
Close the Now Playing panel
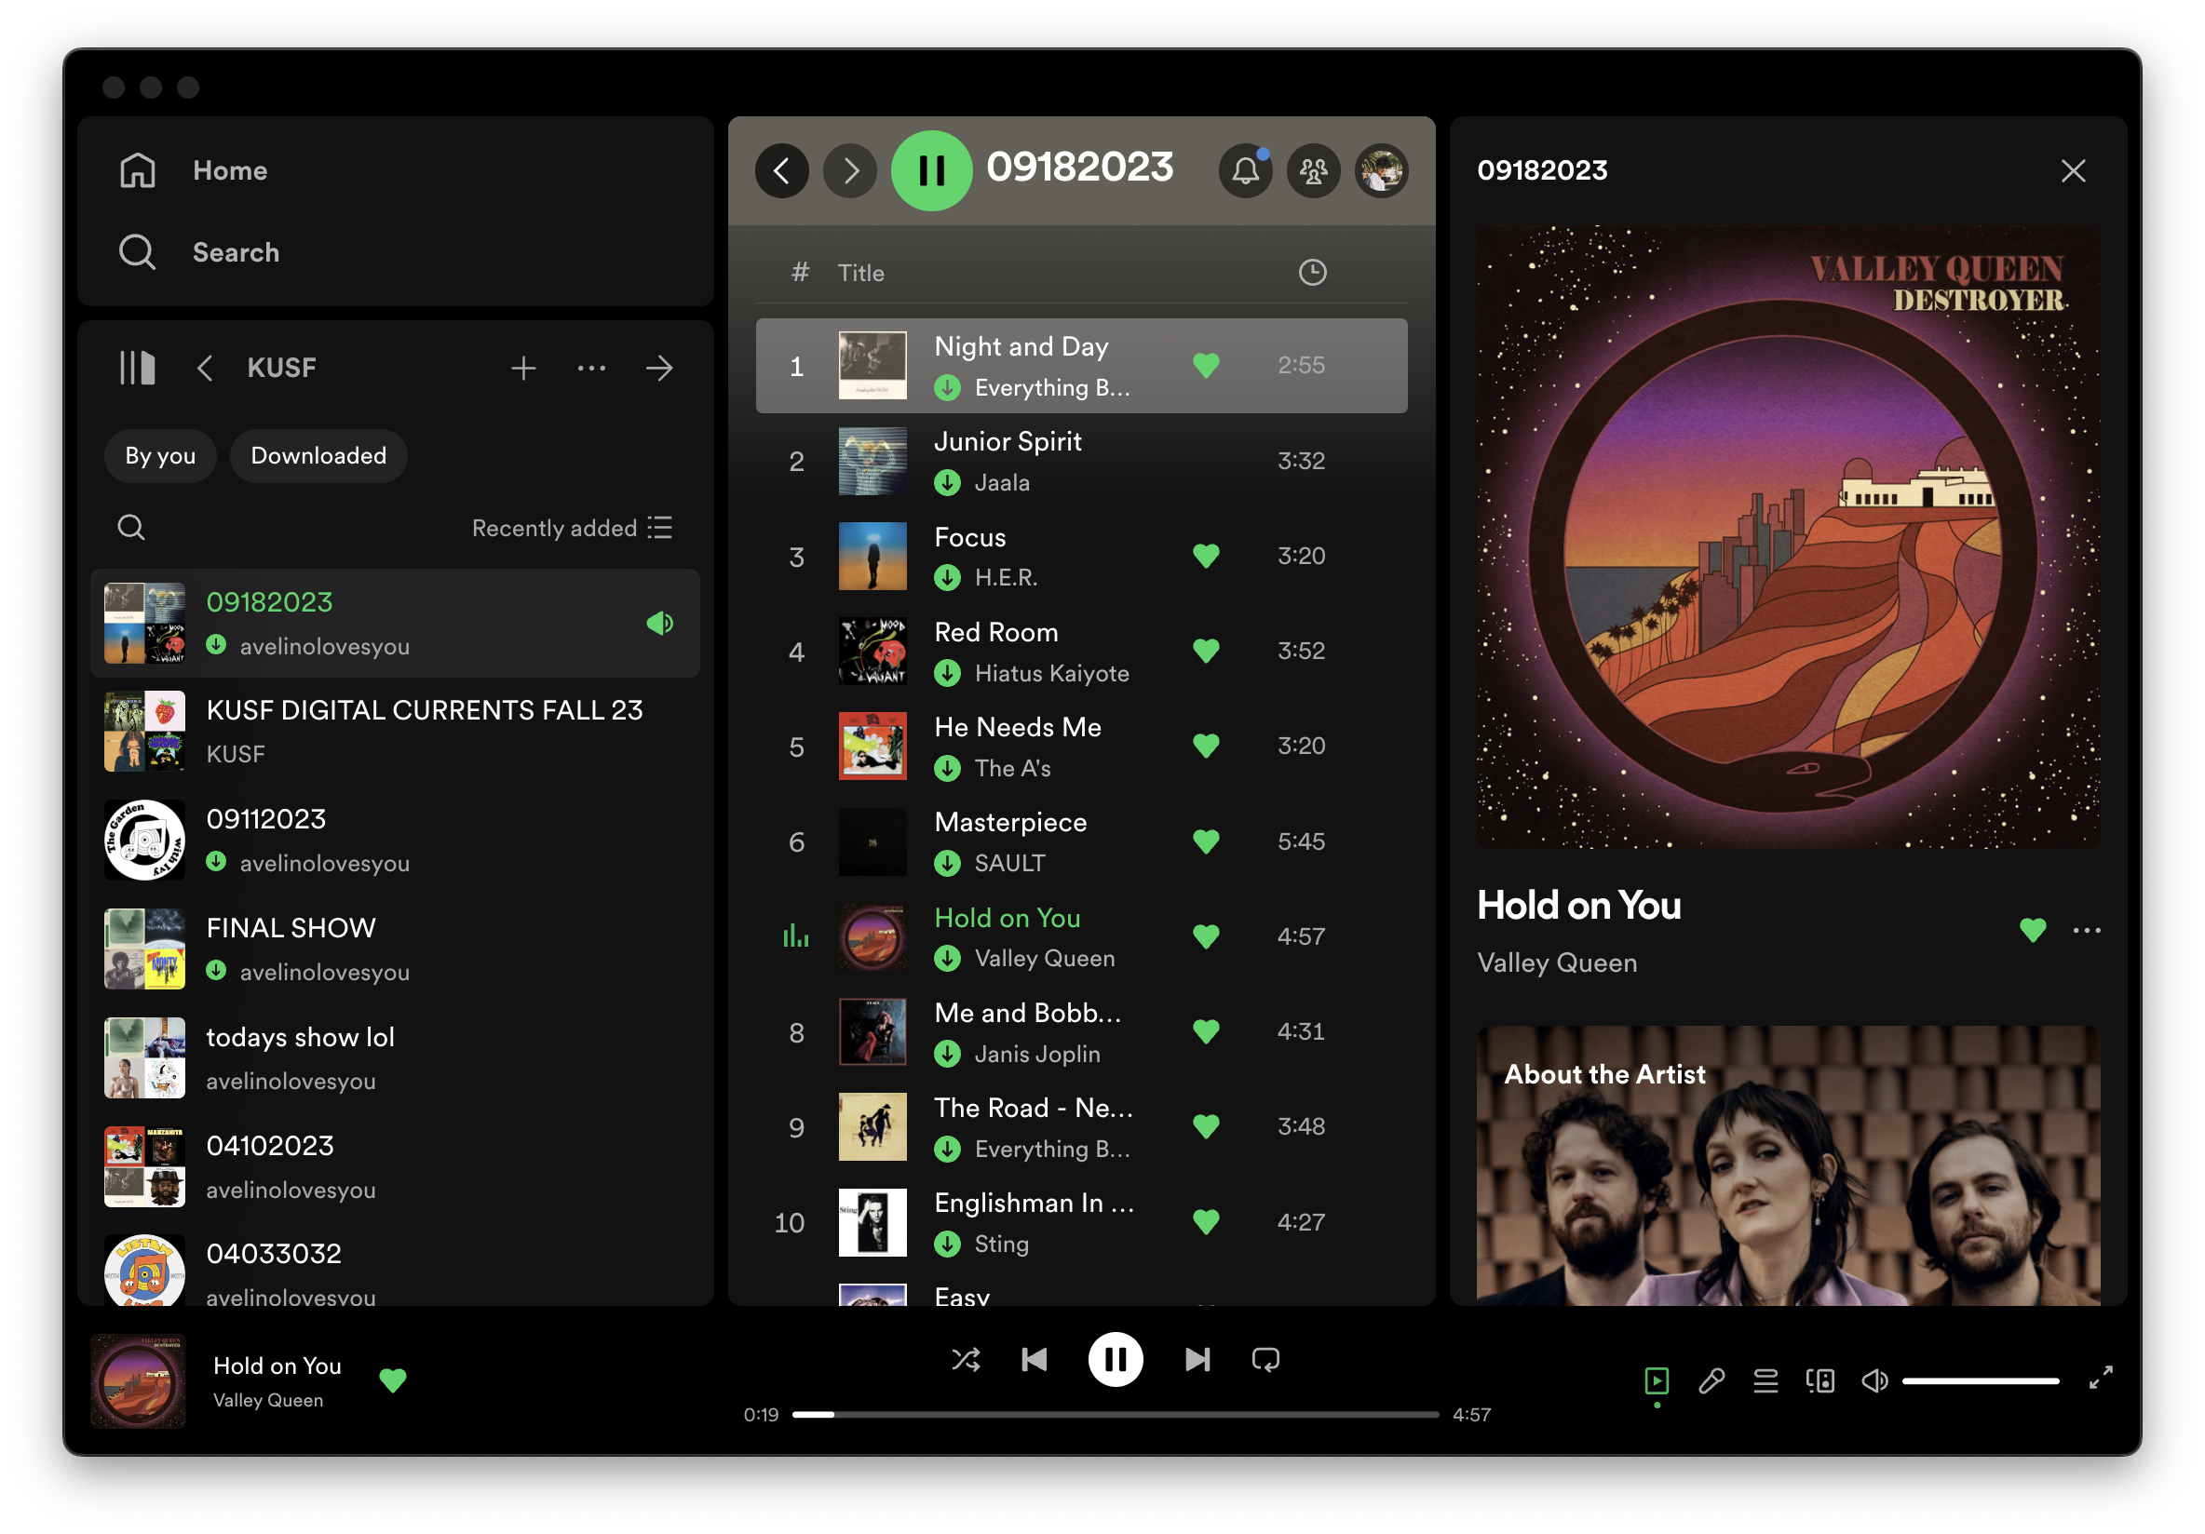pyautogui.click(x=2074, y=171)
